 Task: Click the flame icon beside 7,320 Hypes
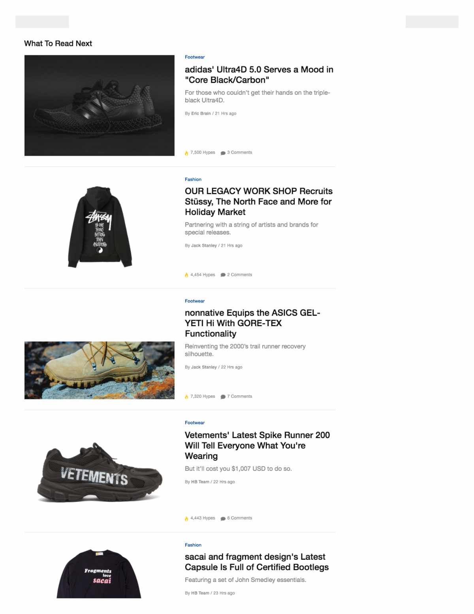(186, 397)
